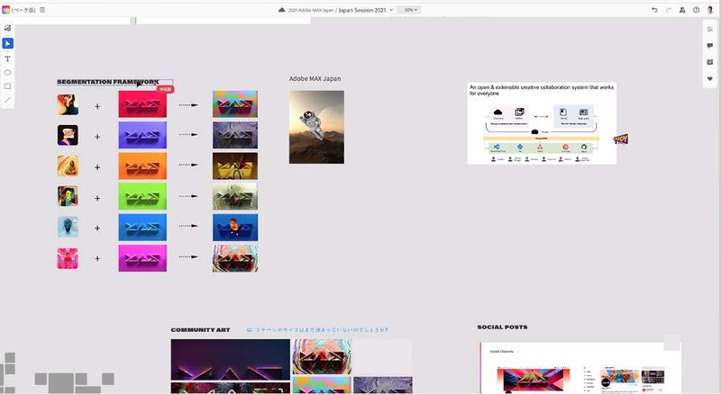This screenshot has height=394, width=721.
Task: Open the 50% zoom level dropdown
Action: [409, 10]
